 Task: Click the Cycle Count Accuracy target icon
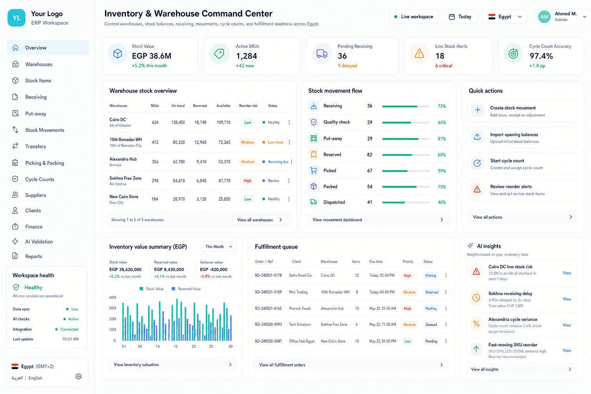click(513, 53)
